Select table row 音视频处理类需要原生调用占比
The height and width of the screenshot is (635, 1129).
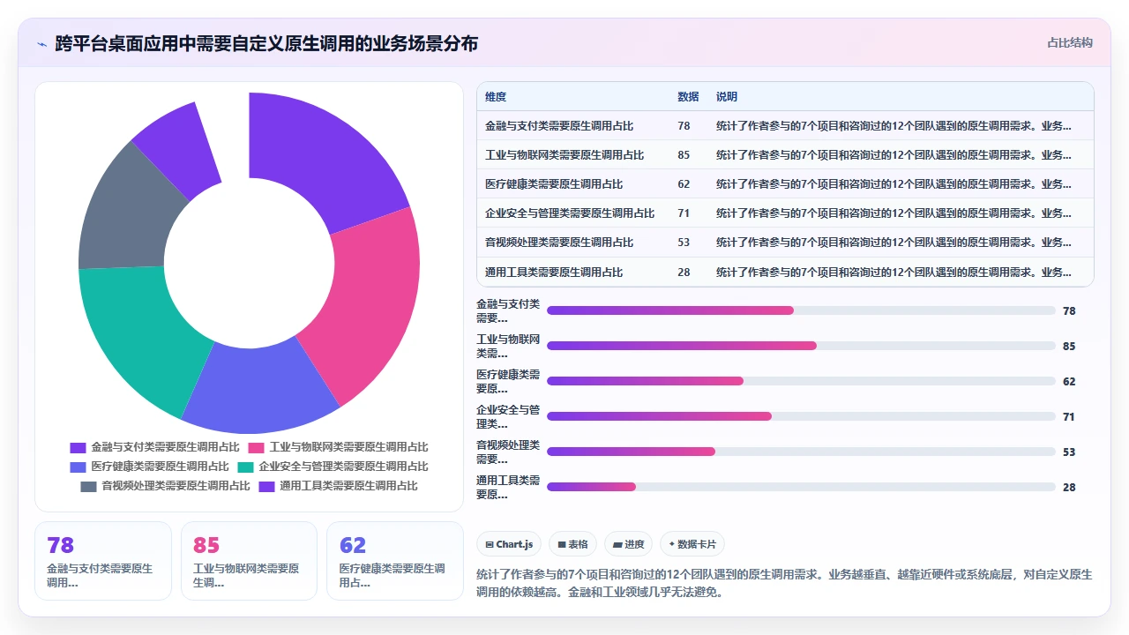[785, 243]
